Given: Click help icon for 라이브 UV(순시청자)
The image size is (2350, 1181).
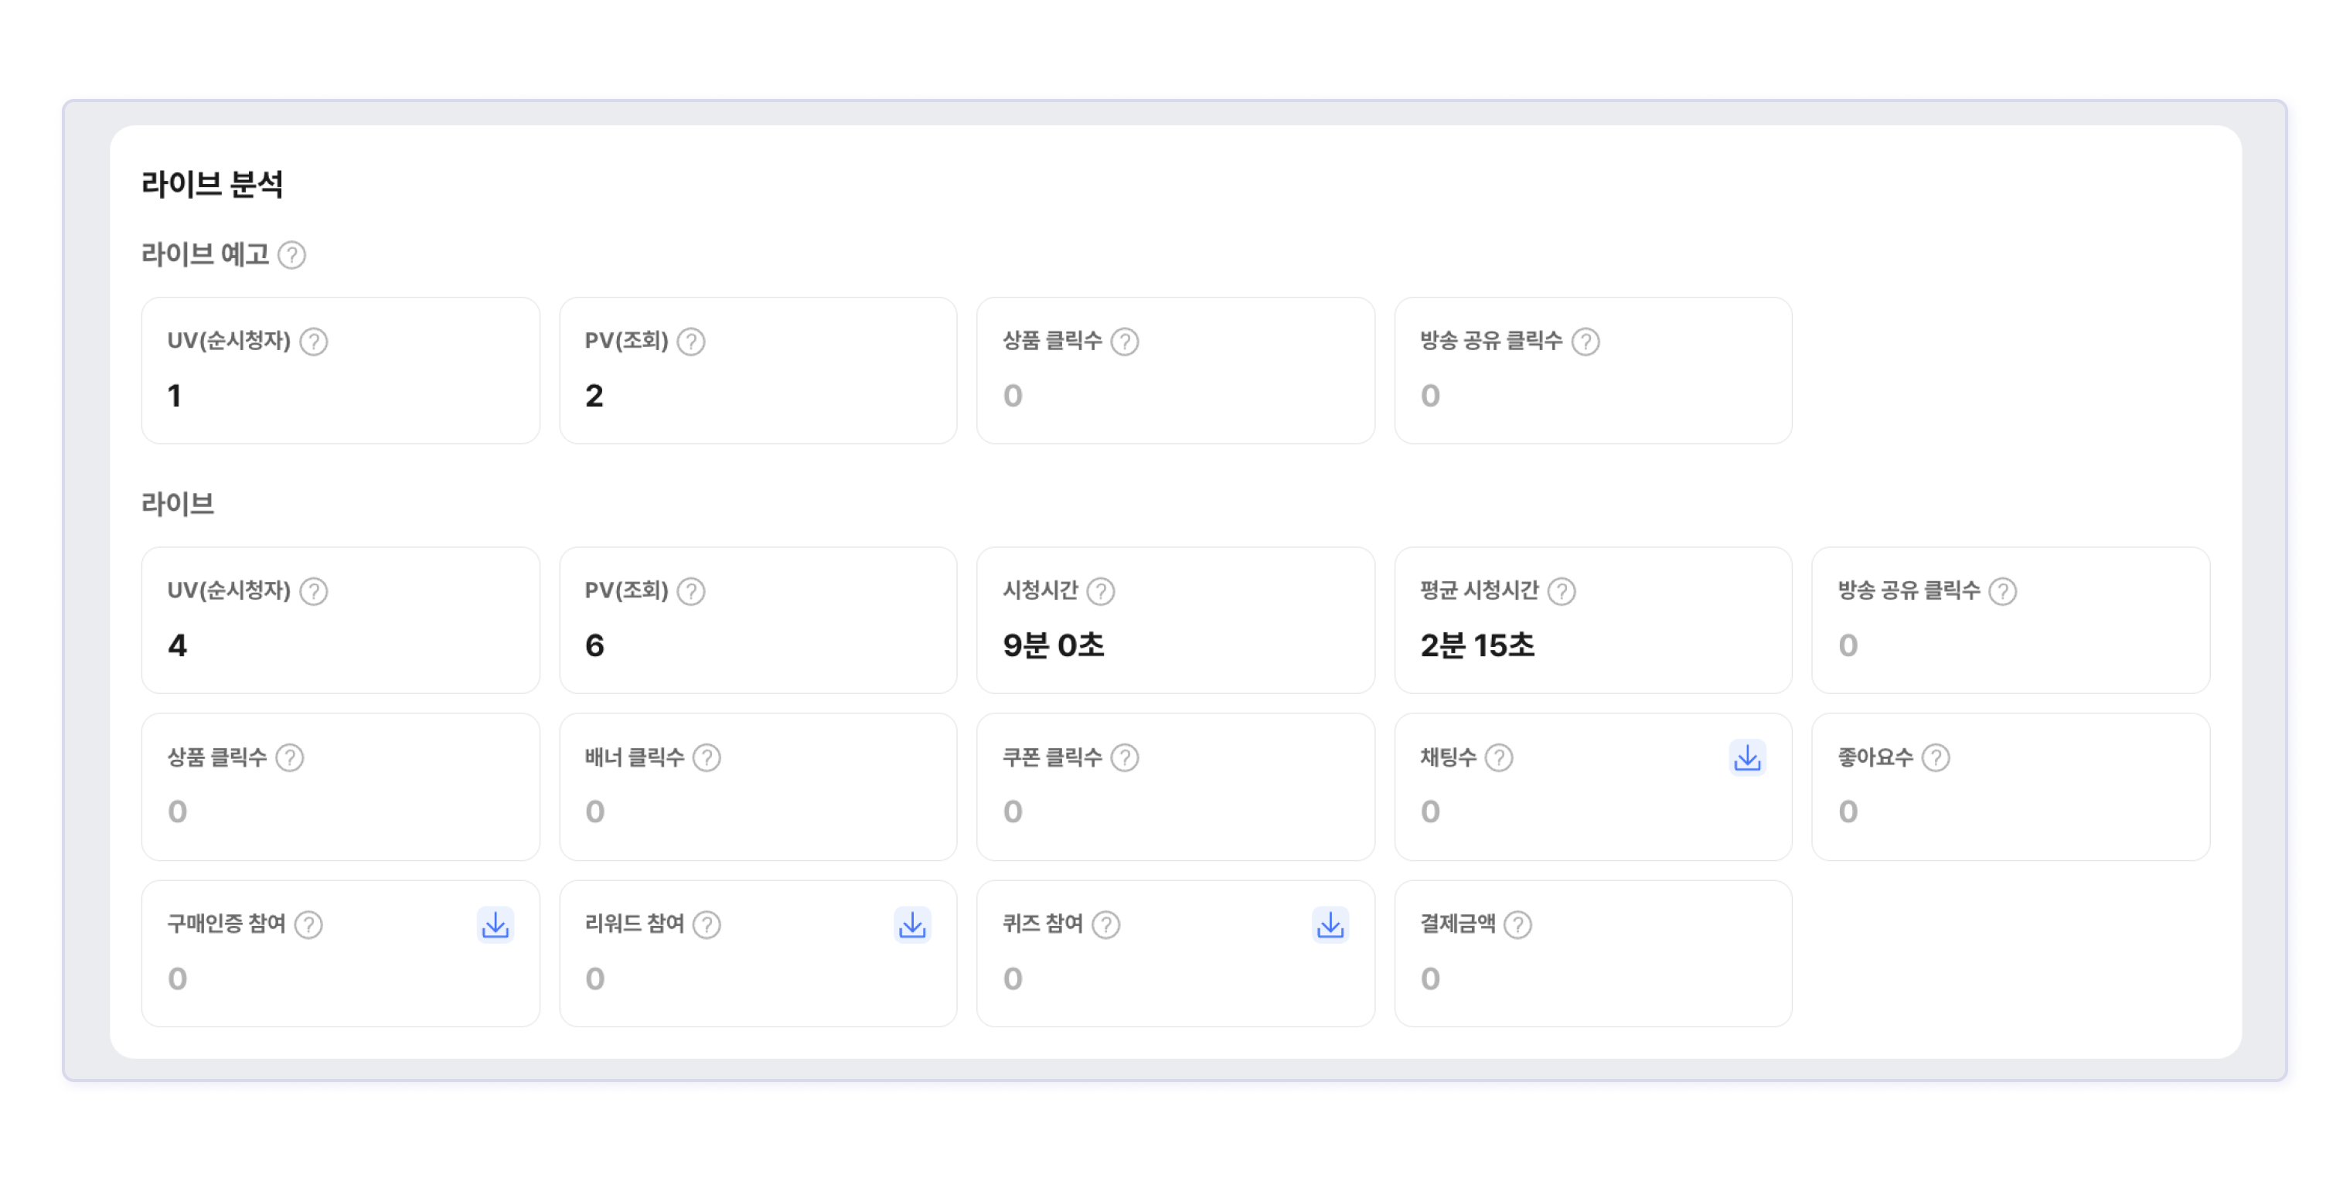Looking at the screenshot, I should [x=314, y=591].
